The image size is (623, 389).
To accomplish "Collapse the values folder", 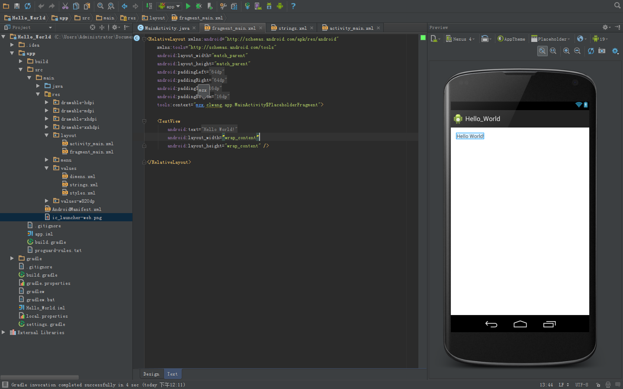I will click(x=47, y=168).
